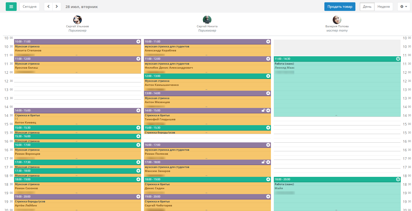The width and height of the screenshot is (412, 211).
Task: Open Сергей Ульжаев avatar
Action: point(78,20)
